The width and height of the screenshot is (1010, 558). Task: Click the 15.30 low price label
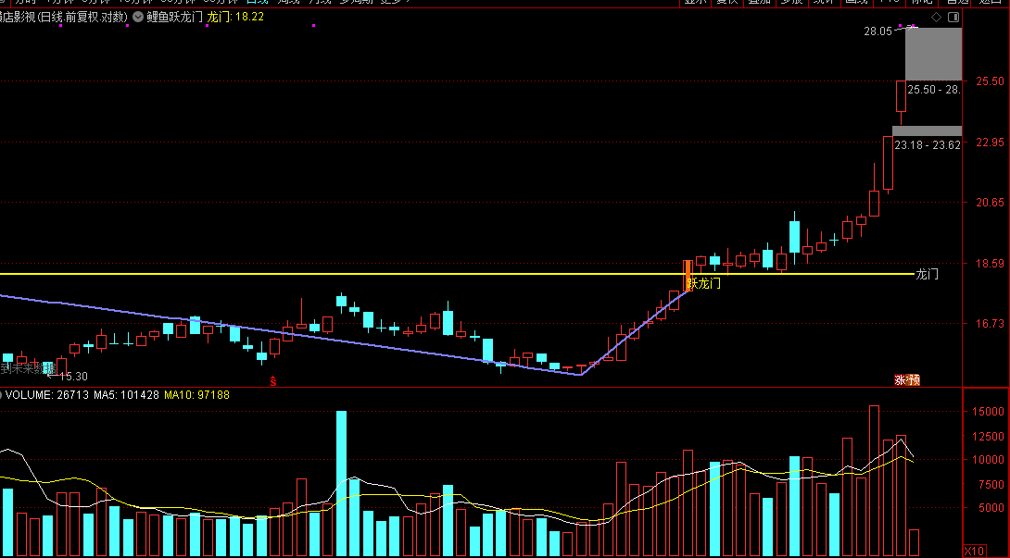(x=73, y=377)
